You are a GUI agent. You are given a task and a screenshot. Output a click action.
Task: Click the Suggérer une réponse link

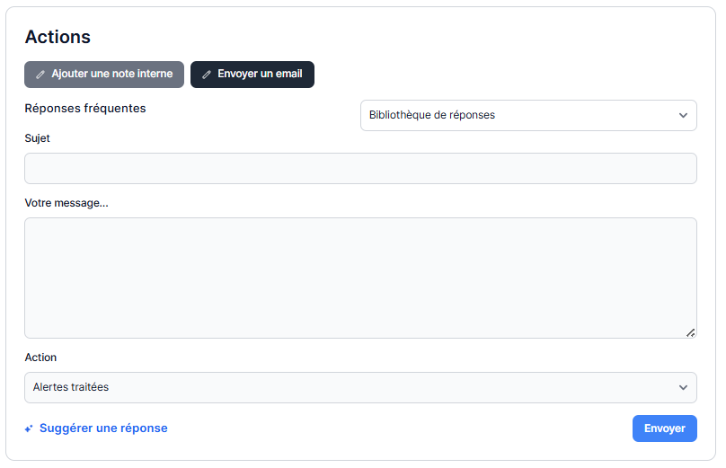click(103, 428)
